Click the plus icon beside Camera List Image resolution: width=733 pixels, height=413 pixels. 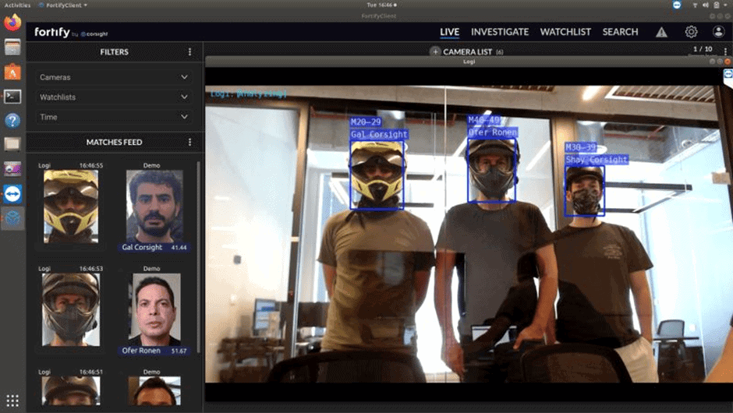(x=435, y=51)
